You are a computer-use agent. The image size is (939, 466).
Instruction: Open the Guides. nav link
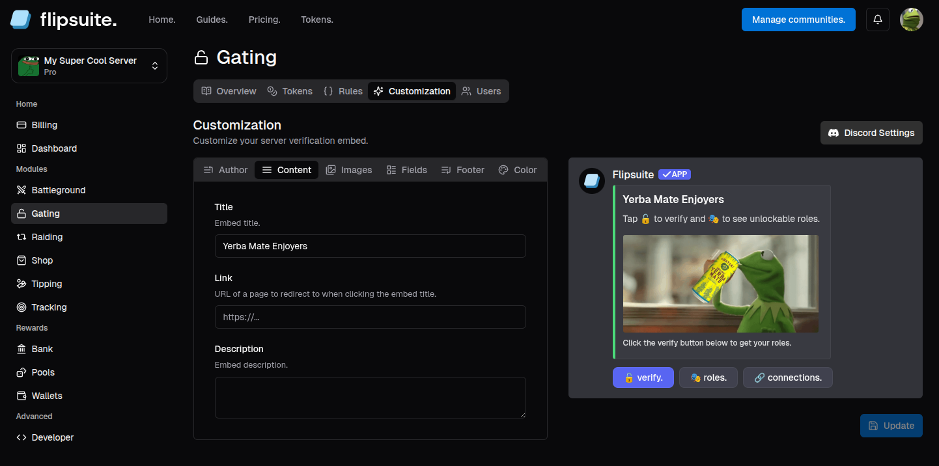[x=212, y=20]
